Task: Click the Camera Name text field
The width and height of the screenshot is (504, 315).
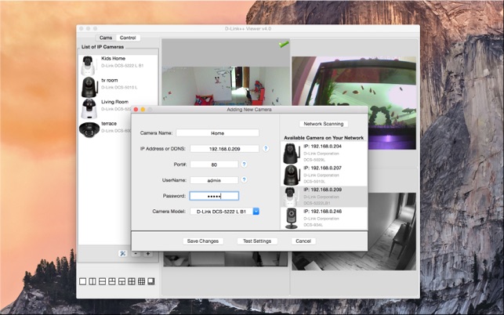Action: pyautogui.click(x=218, y=133)
